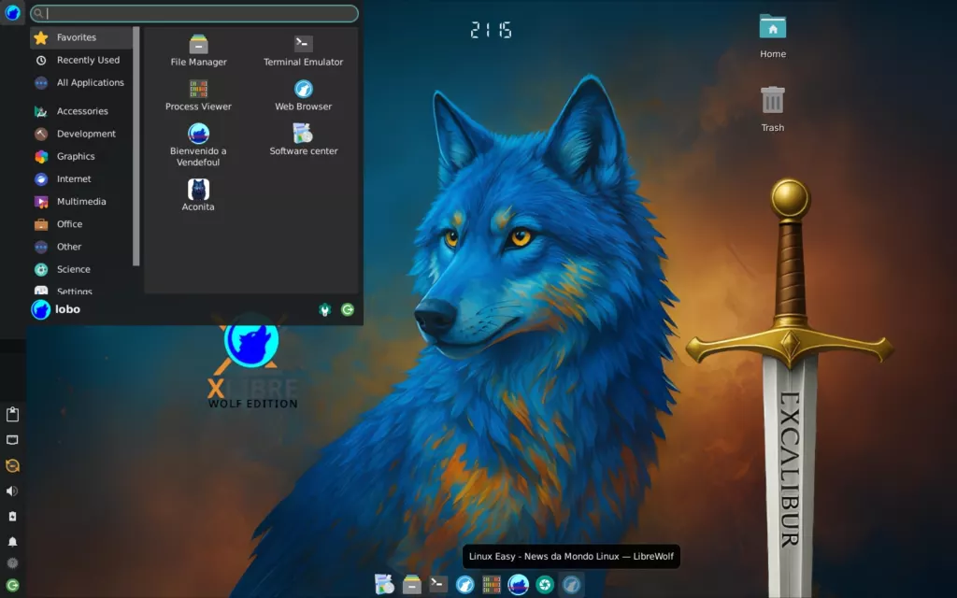The image size is (957, 598).
Task: Click the desktop clock widget
Action: pos(492,29)
